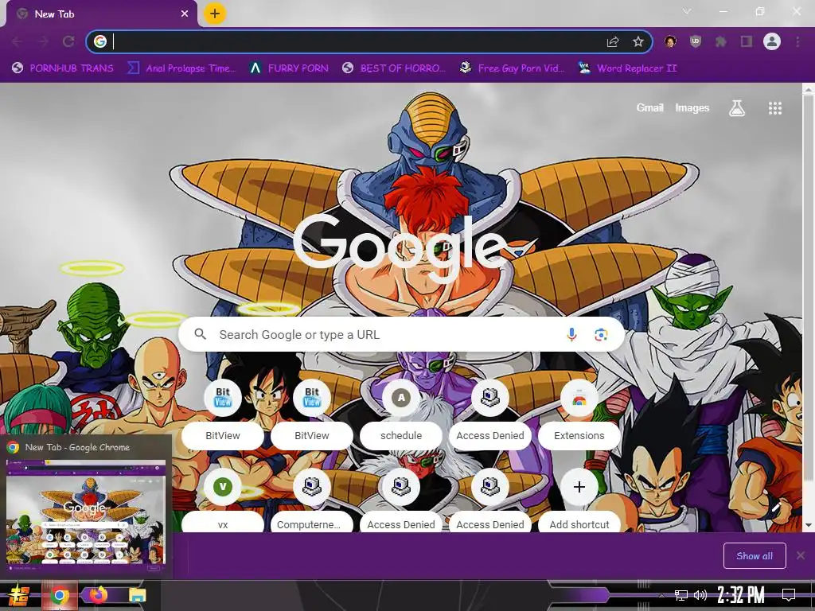This screenshot has width=815, height=611.
Task: Click the scrollbar up arrow
Action: tap(808, 90)
